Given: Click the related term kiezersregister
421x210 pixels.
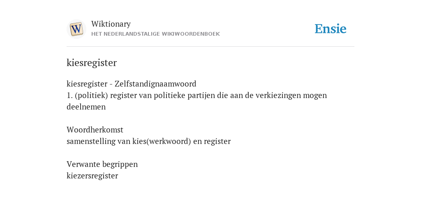Looking at the screenshot, I should (93, 176).
